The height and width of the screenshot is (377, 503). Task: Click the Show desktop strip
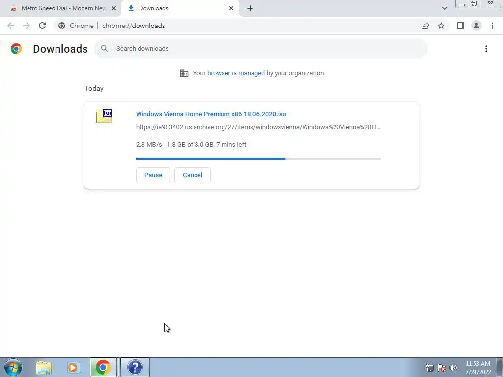(500, 367)
